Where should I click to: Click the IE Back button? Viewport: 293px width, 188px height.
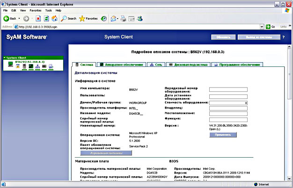pos(10,18)
